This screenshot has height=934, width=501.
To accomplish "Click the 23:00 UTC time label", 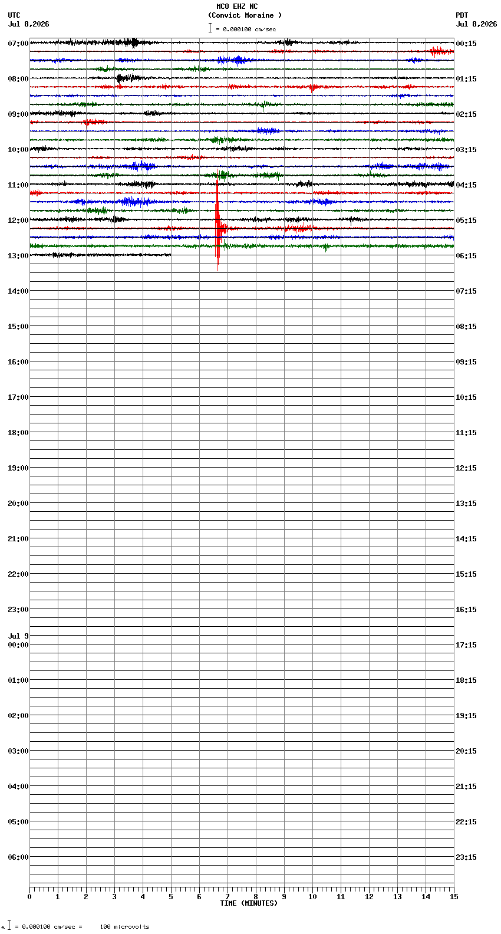I will click(x=18, y=610).
